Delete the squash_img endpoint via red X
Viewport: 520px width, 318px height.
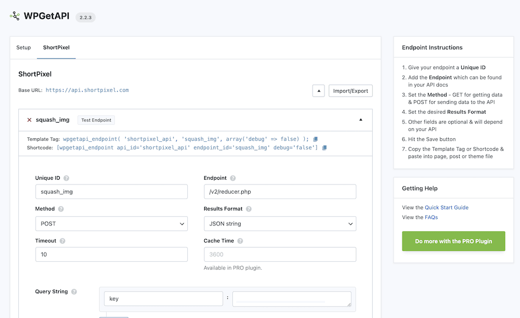[29, 120]
